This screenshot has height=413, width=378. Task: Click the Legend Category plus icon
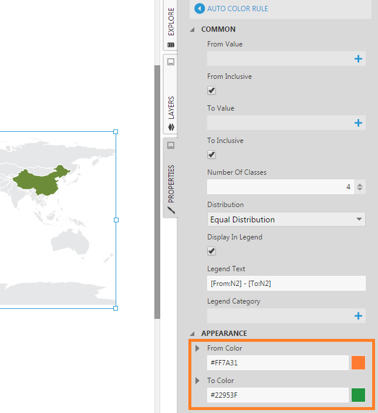(358, 316)
